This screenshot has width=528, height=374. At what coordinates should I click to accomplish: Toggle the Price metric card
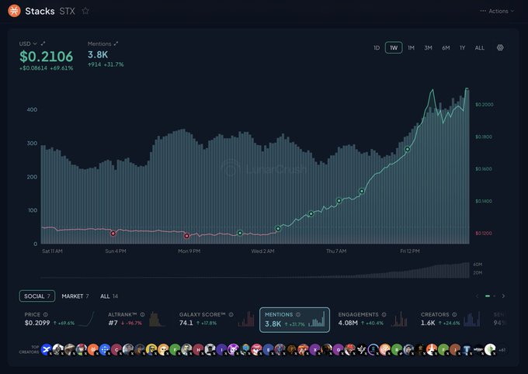point(59,319)
